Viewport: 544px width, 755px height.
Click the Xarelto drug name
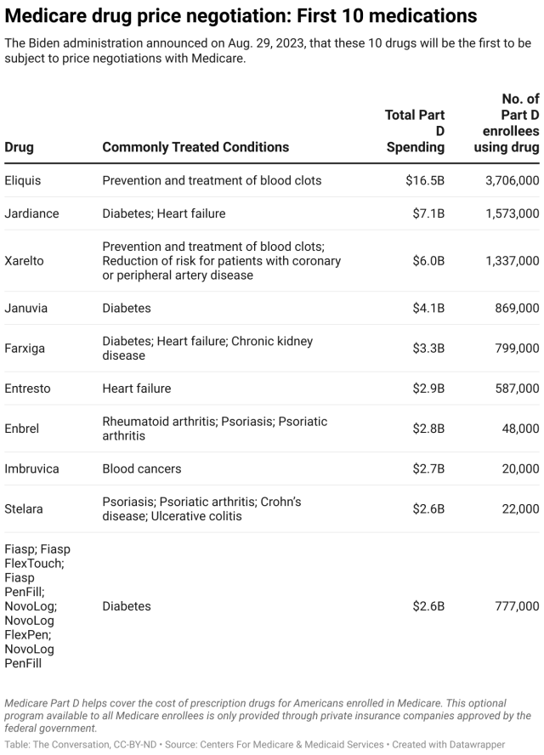[x=24, y=261]
